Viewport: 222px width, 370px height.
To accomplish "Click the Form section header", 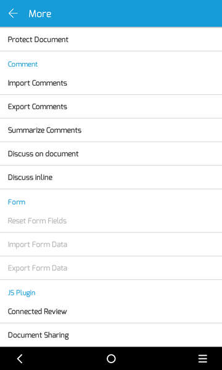I will 16,202.
